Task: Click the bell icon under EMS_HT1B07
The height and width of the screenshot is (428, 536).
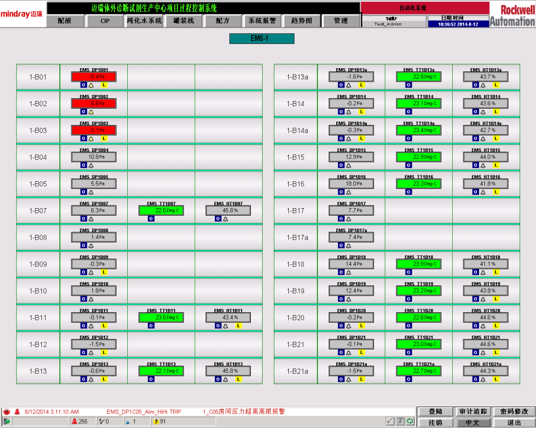Action: point(226,219)
